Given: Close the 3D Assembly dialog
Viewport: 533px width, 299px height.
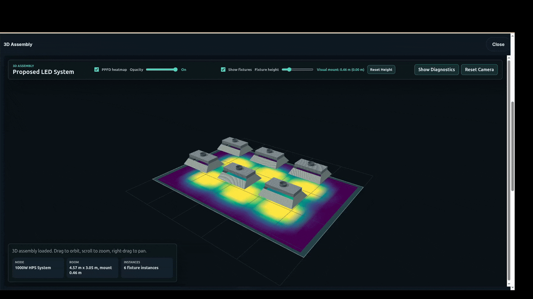Looking at the screenshot, I should point(498,44).
